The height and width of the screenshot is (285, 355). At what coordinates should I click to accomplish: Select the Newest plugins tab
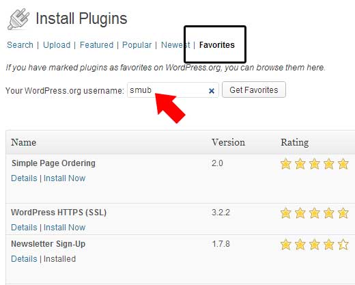(175, 45)
